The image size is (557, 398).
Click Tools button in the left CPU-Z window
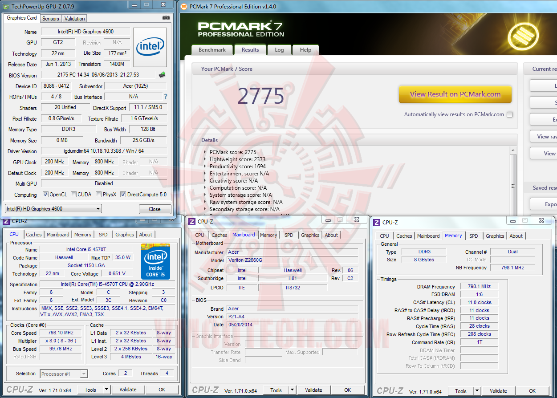[x=90, y=390]
